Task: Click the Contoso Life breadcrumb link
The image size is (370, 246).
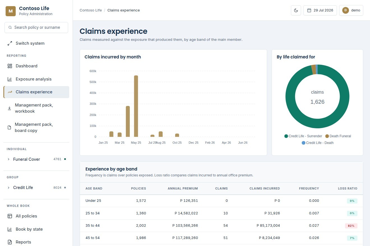Action: click(91, 10)
